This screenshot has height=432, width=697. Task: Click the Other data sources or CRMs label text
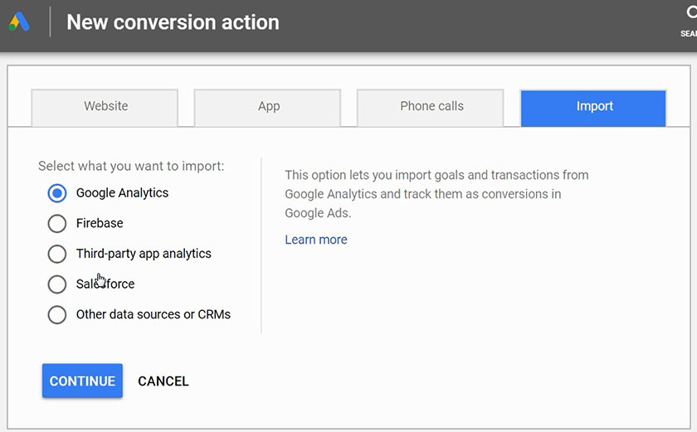153,314
